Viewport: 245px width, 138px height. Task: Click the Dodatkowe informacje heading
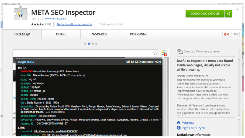pyautogui.click(x=194, y=135)
